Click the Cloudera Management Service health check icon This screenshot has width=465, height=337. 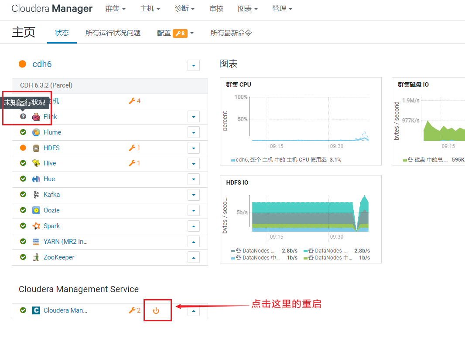coord(23,310)
